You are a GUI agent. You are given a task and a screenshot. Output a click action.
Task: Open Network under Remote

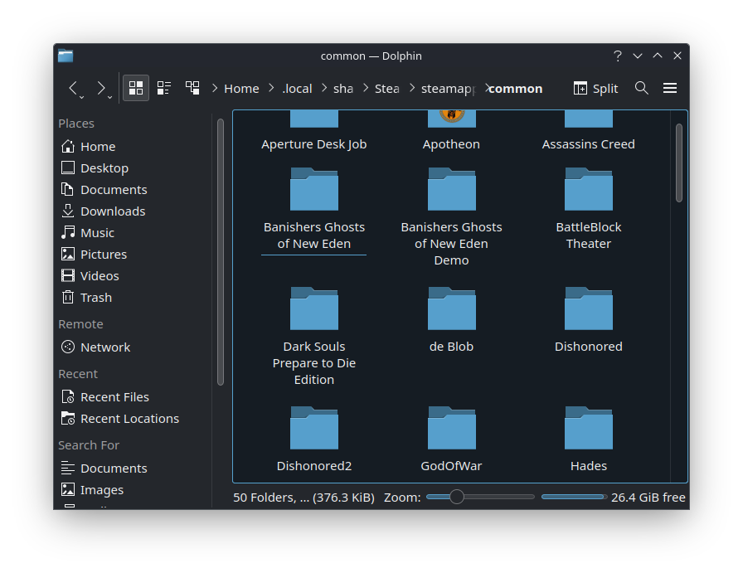(x=134, y=347)
